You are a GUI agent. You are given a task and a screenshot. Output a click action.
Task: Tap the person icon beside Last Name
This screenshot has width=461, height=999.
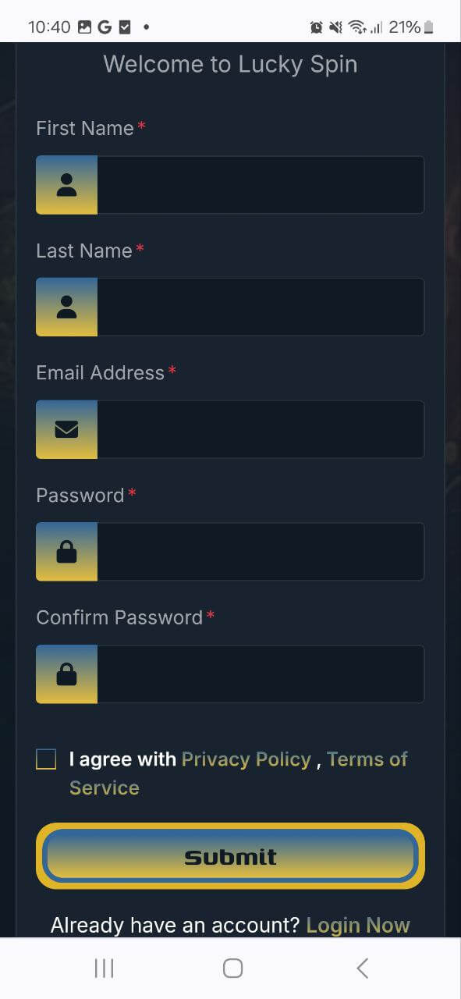(x=66, y=307)
